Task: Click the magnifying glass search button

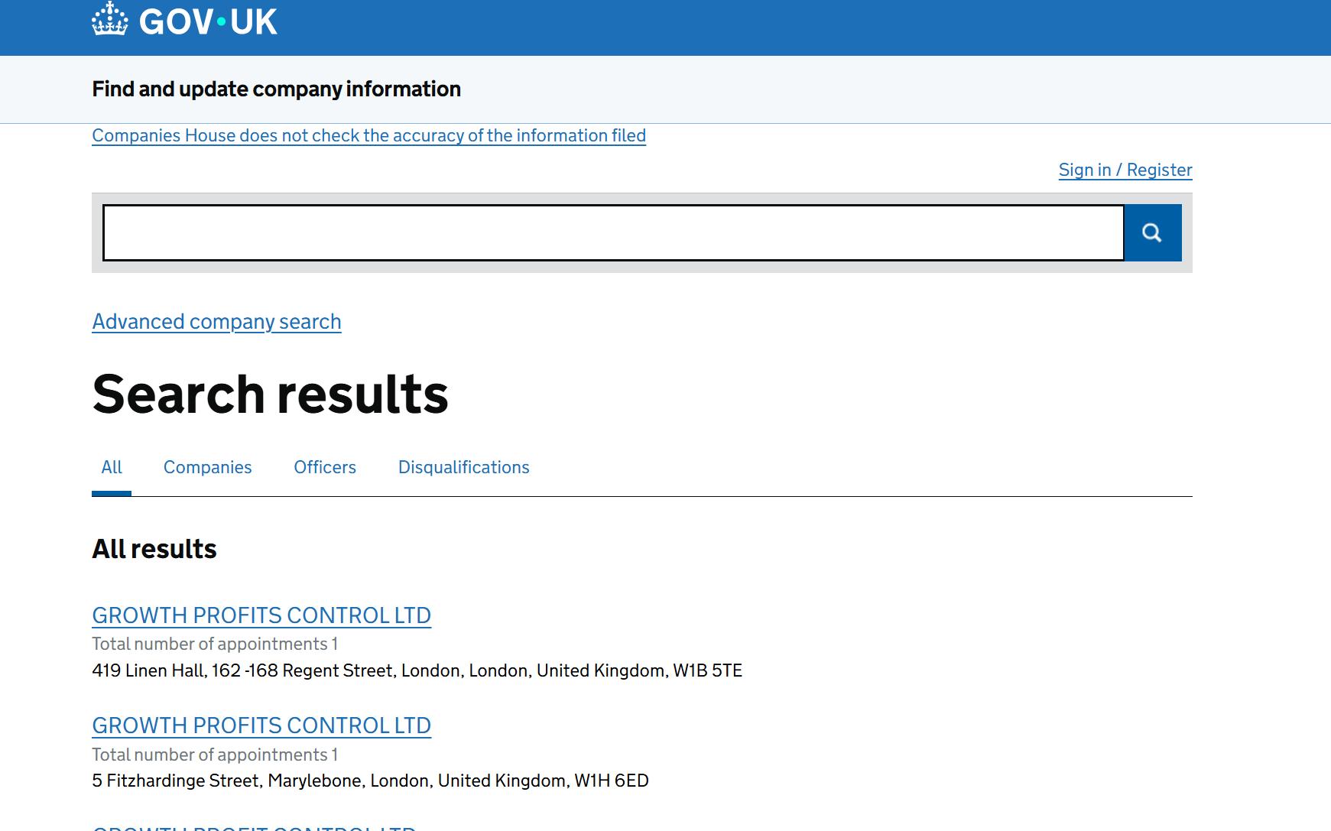Action: (x=1152, y=232)
